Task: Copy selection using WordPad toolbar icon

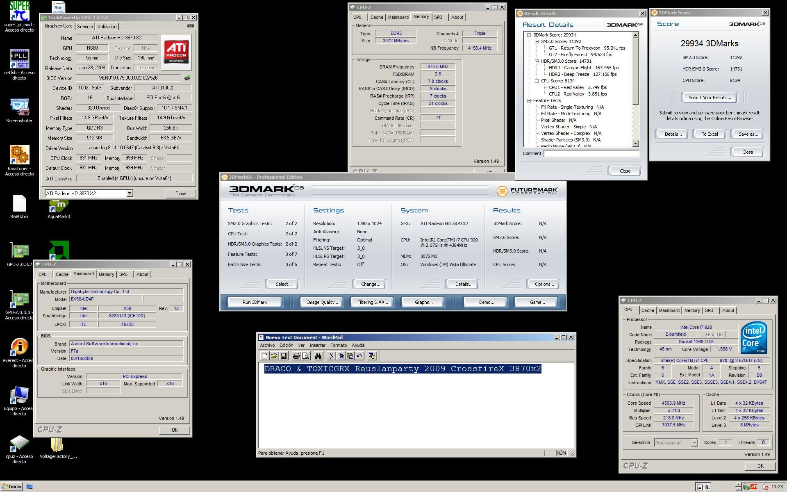Action: [x=341, y=356]
